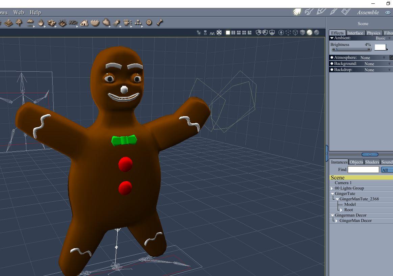Open the Storyboard room pencil icon
The image size is (393, 276).
321,11
